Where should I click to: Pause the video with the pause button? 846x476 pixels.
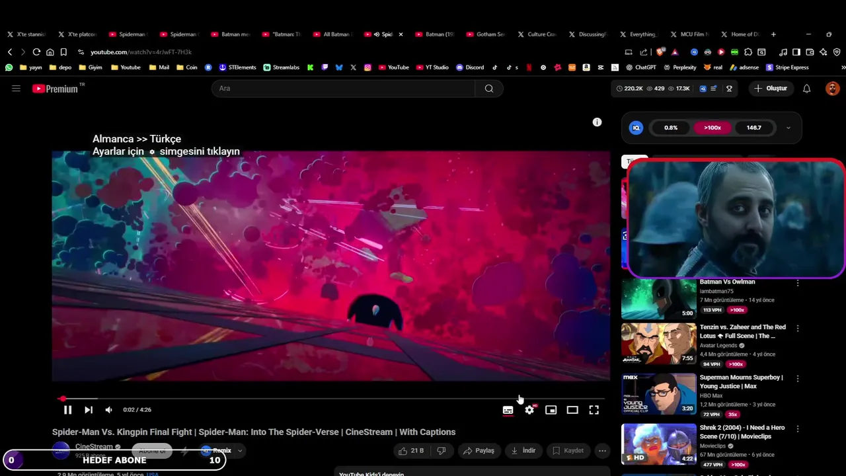click(67, 410)
